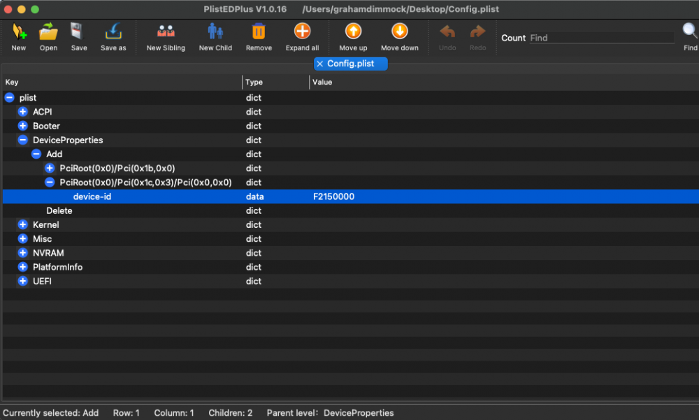
Task: Move the selected row down
Action: (x=399, y=31)
